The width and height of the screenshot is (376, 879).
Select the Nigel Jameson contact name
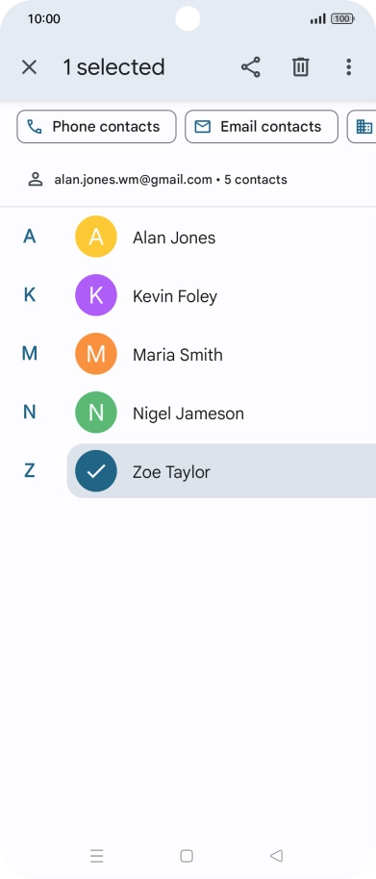[x=188, y=414]
